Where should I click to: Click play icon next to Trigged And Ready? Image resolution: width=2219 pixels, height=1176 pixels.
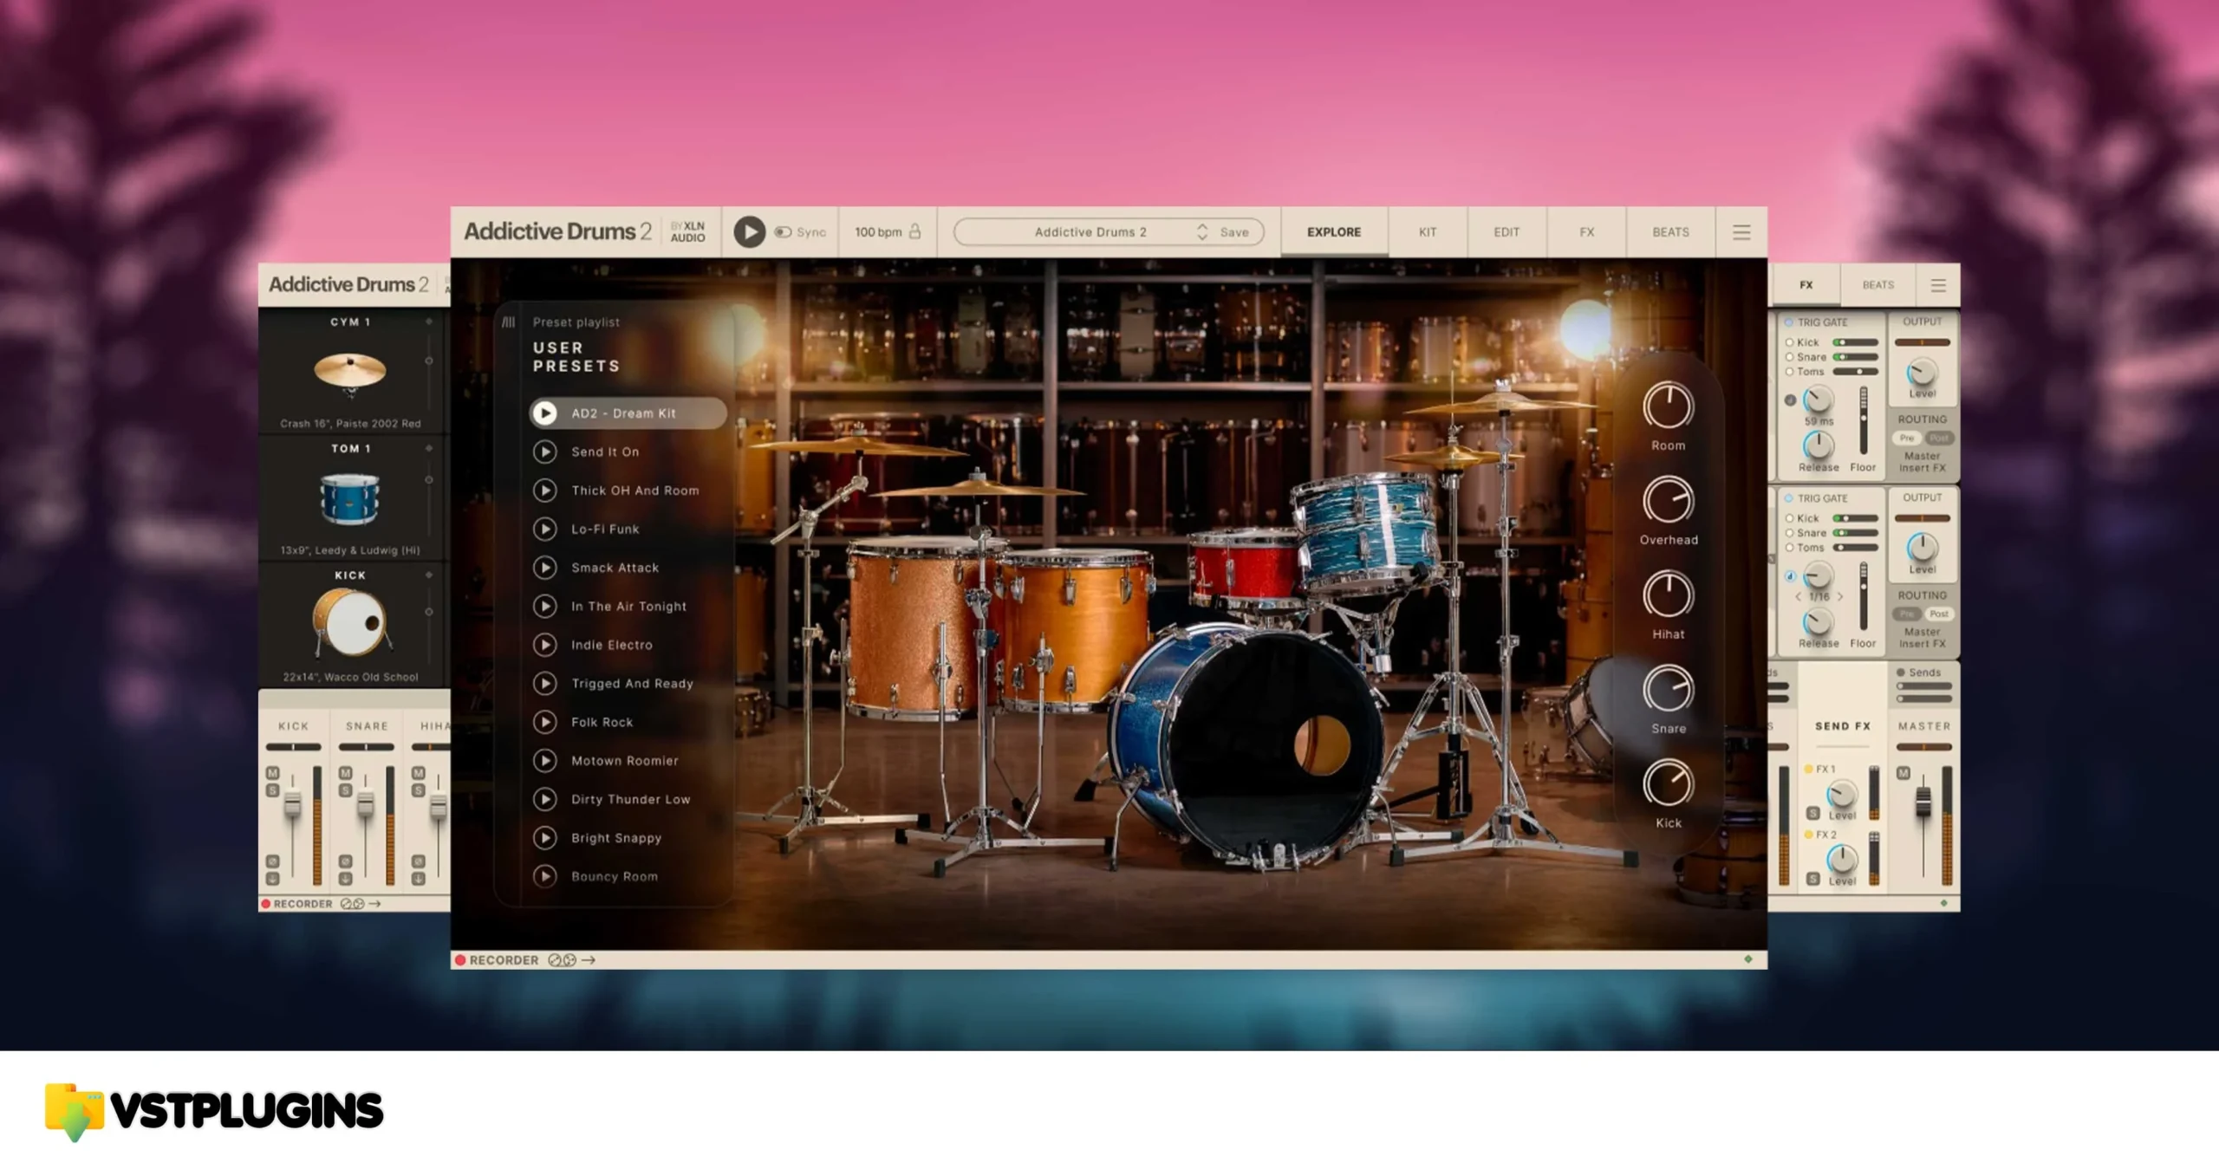[x=544, y=683]
